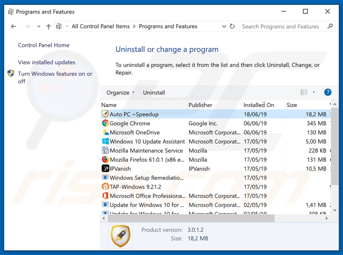Select the Mozilla Firefox icon entry
The image size is (343, 255).
coord(105,160)
